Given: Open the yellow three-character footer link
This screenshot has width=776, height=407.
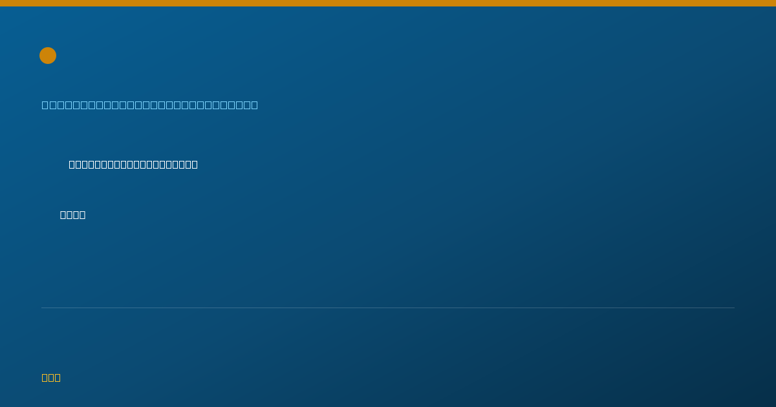Looking at the screenshot, I should (x=51, y=377).
